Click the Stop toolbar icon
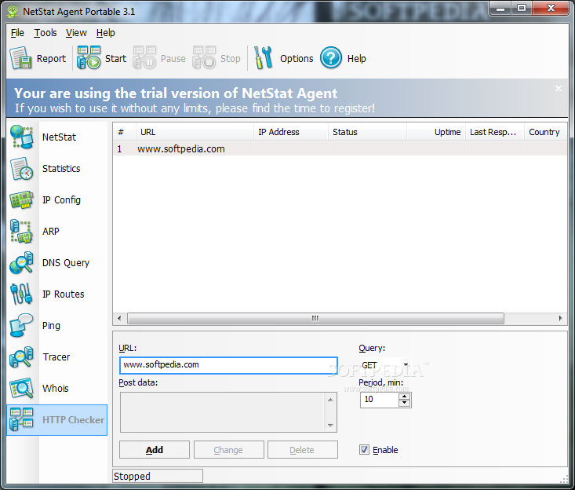Viewport: 575px width, 490px height. coord(204,57)
